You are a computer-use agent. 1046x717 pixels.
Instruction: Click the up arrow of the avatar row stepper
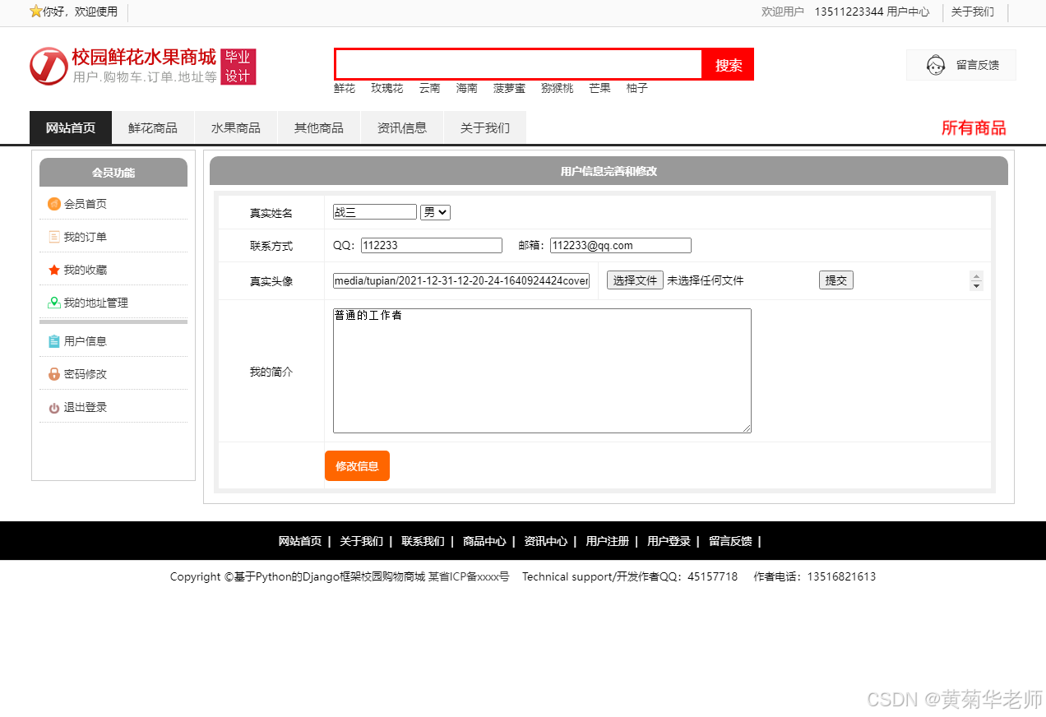pyautogui.click(x=976, y=275)
